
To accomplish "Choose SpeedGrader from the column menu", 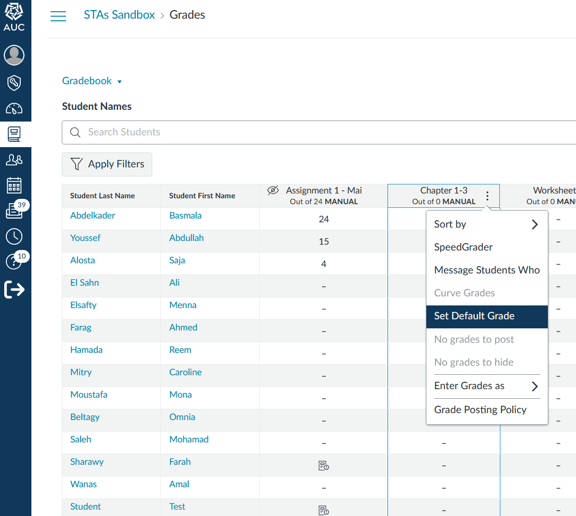I will coord(464,247).
